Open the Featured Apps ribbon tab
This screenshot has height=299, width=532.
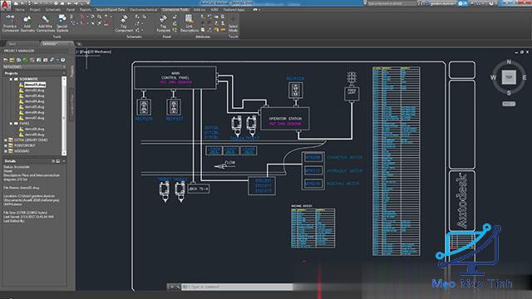tap(234, 10)
